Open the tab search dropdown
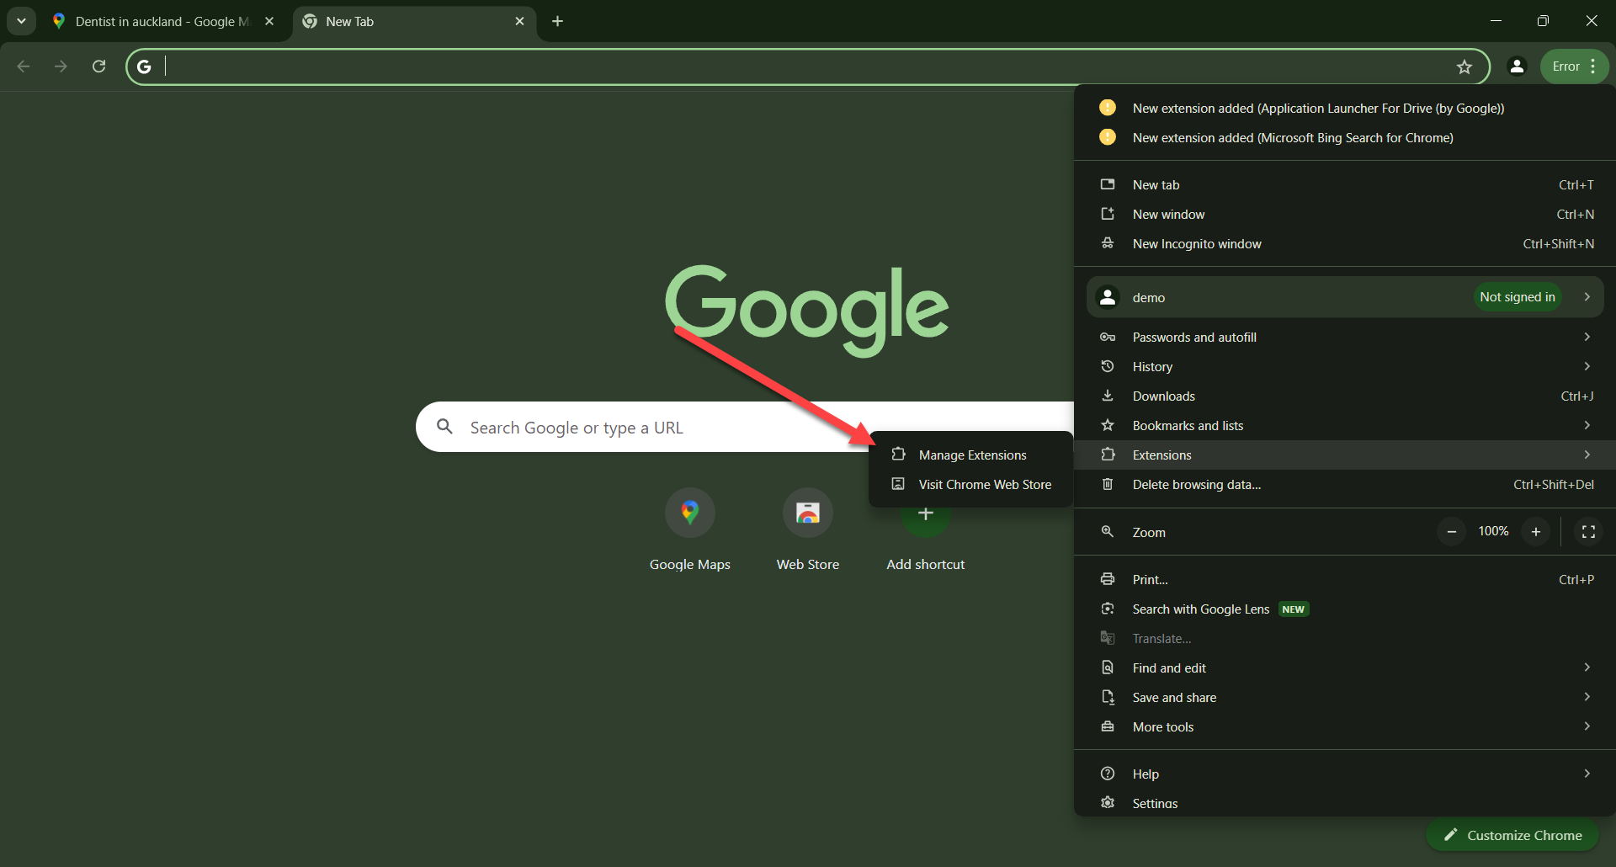This screenshot has width=1616, height=867. [x=21, y=21]
